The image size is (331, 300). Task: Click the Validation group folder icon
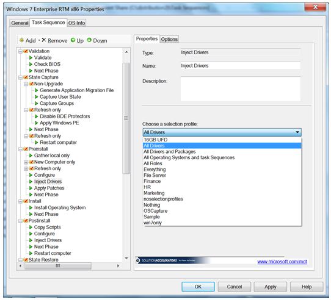point(26,51)
